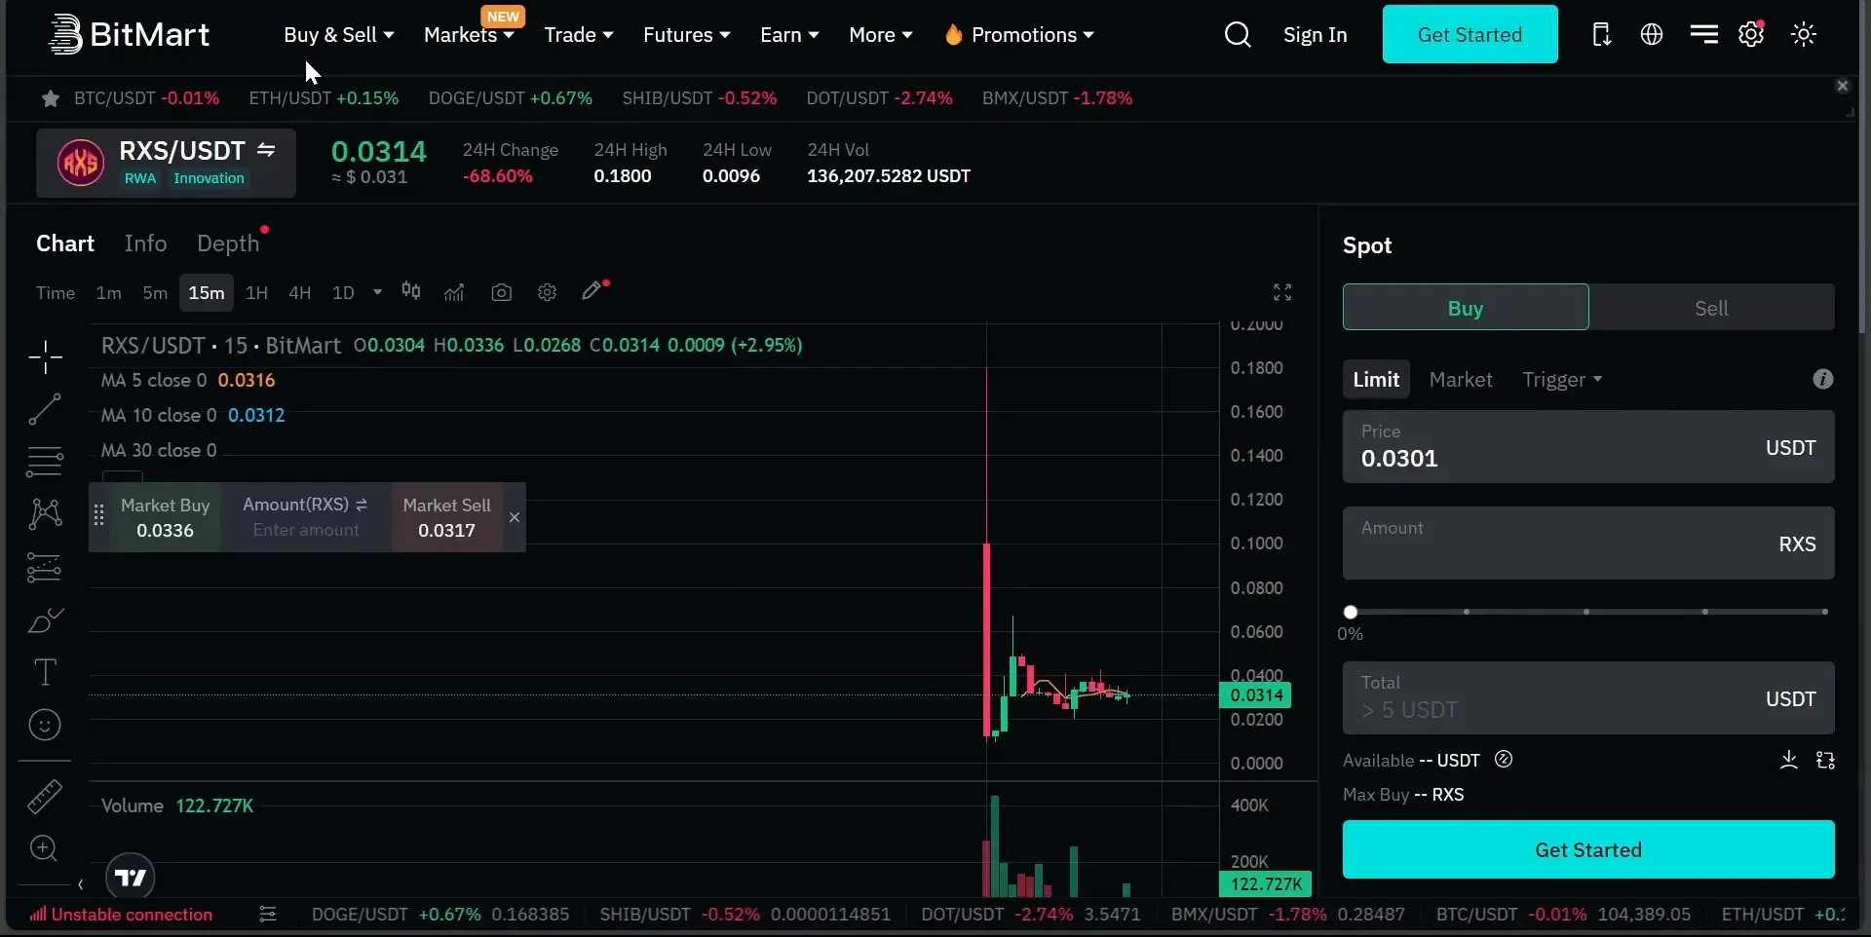Image resolution: width=1871 pixels, height=937 pixels.
Task: Select the trend line drawing tool
Action: [45, 409]
